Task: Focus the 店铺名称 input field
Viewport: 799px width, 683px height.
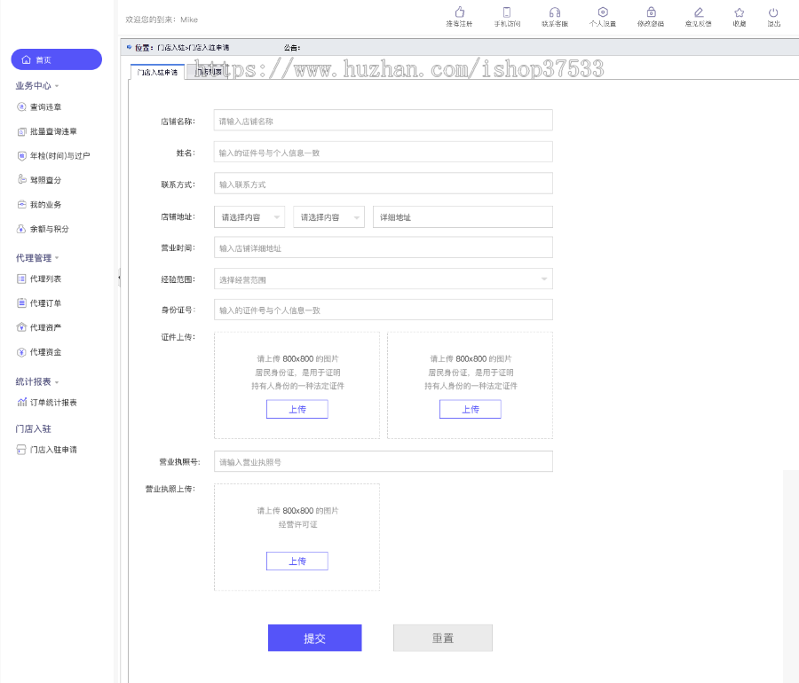Action: pos(384,122)
